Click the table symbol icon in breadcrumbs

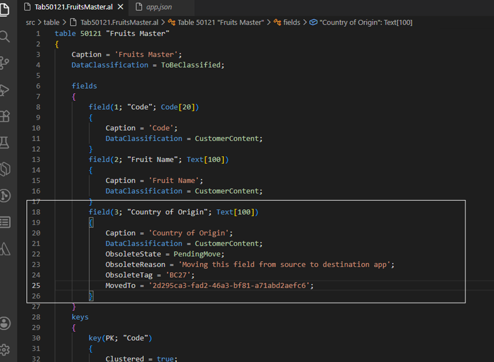[172, 22]
